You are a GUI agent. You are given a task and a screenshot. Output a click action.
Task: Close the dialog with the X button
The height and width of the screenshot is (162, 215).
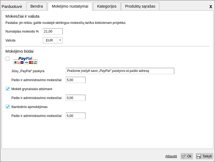(x=210, y=7)
